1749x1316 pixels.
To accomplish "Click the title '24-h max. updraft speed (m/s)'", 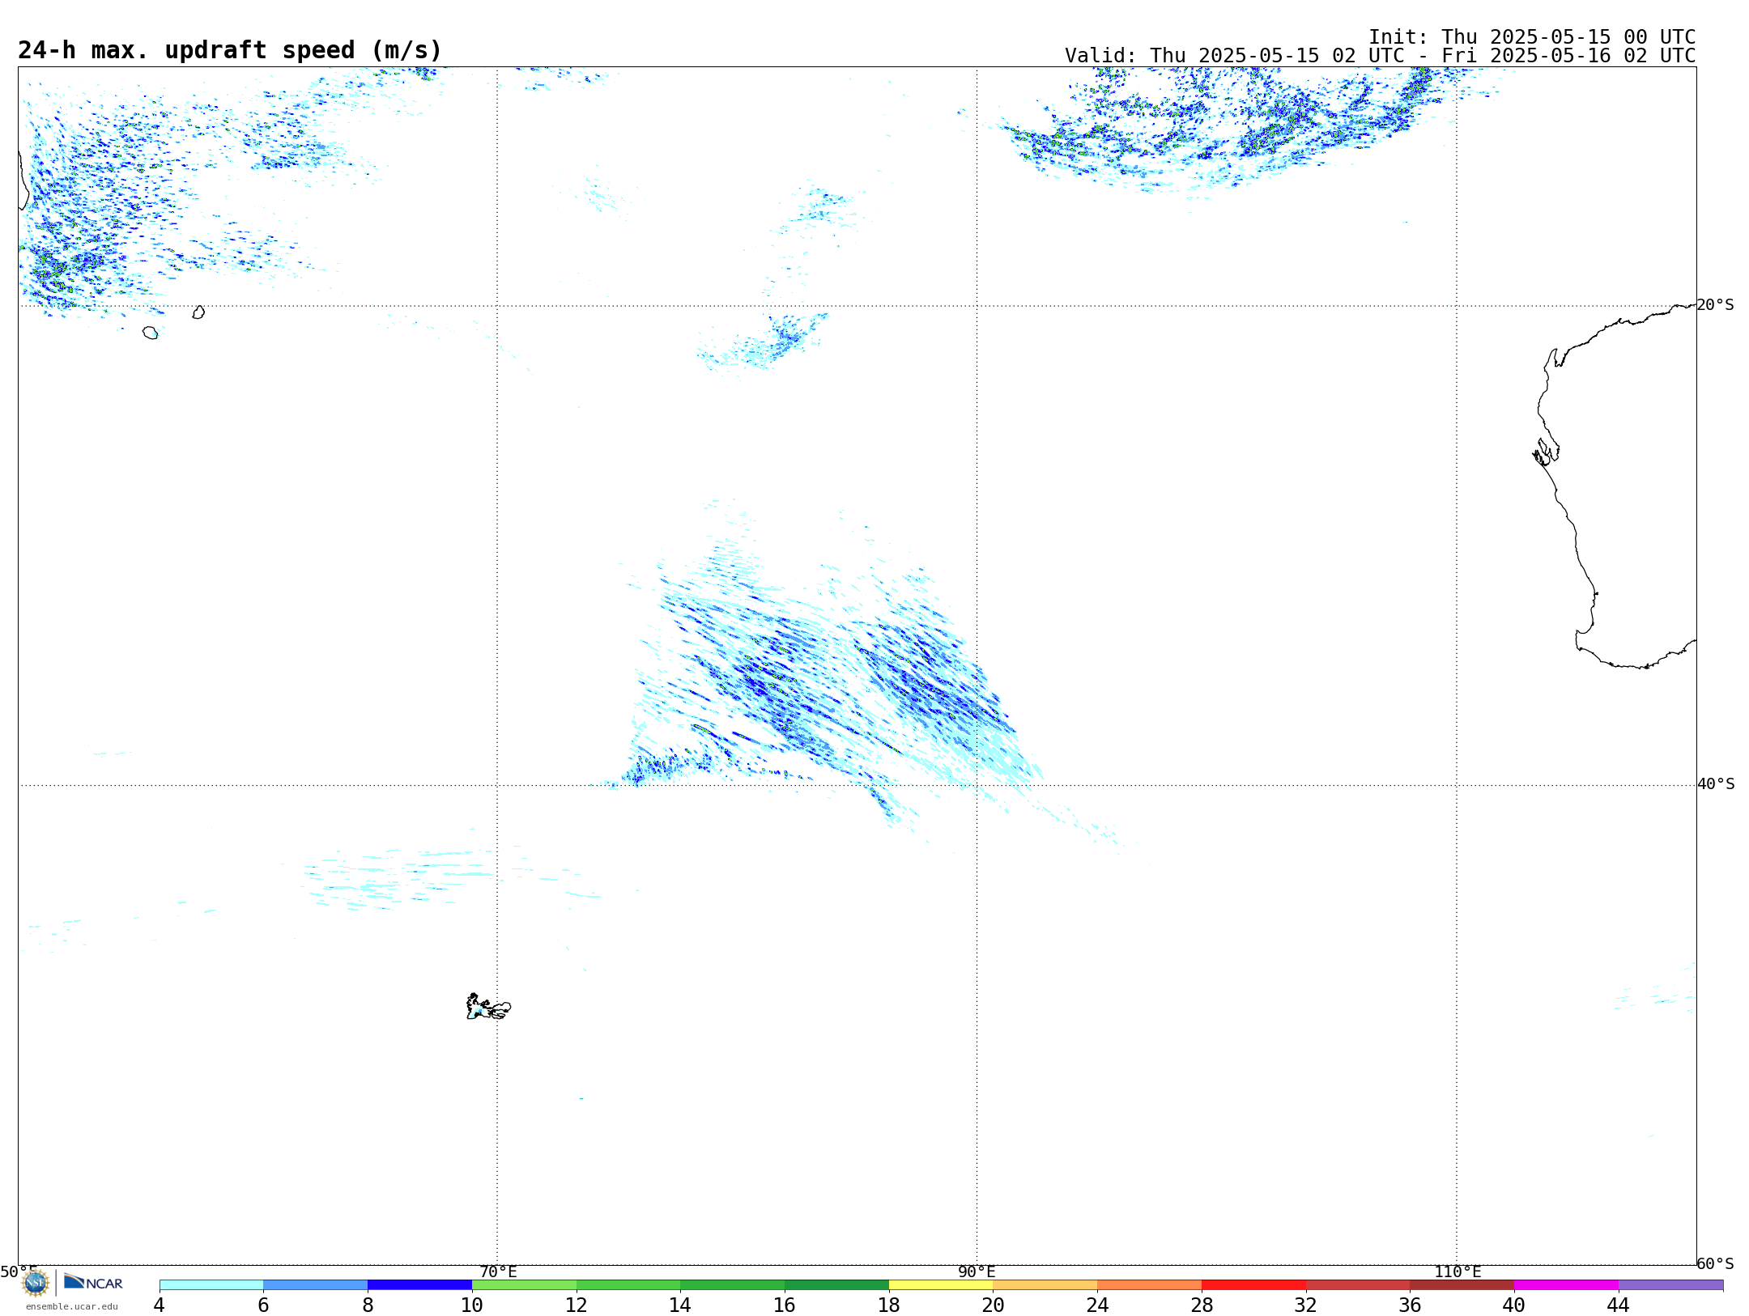I will point(230,50).
